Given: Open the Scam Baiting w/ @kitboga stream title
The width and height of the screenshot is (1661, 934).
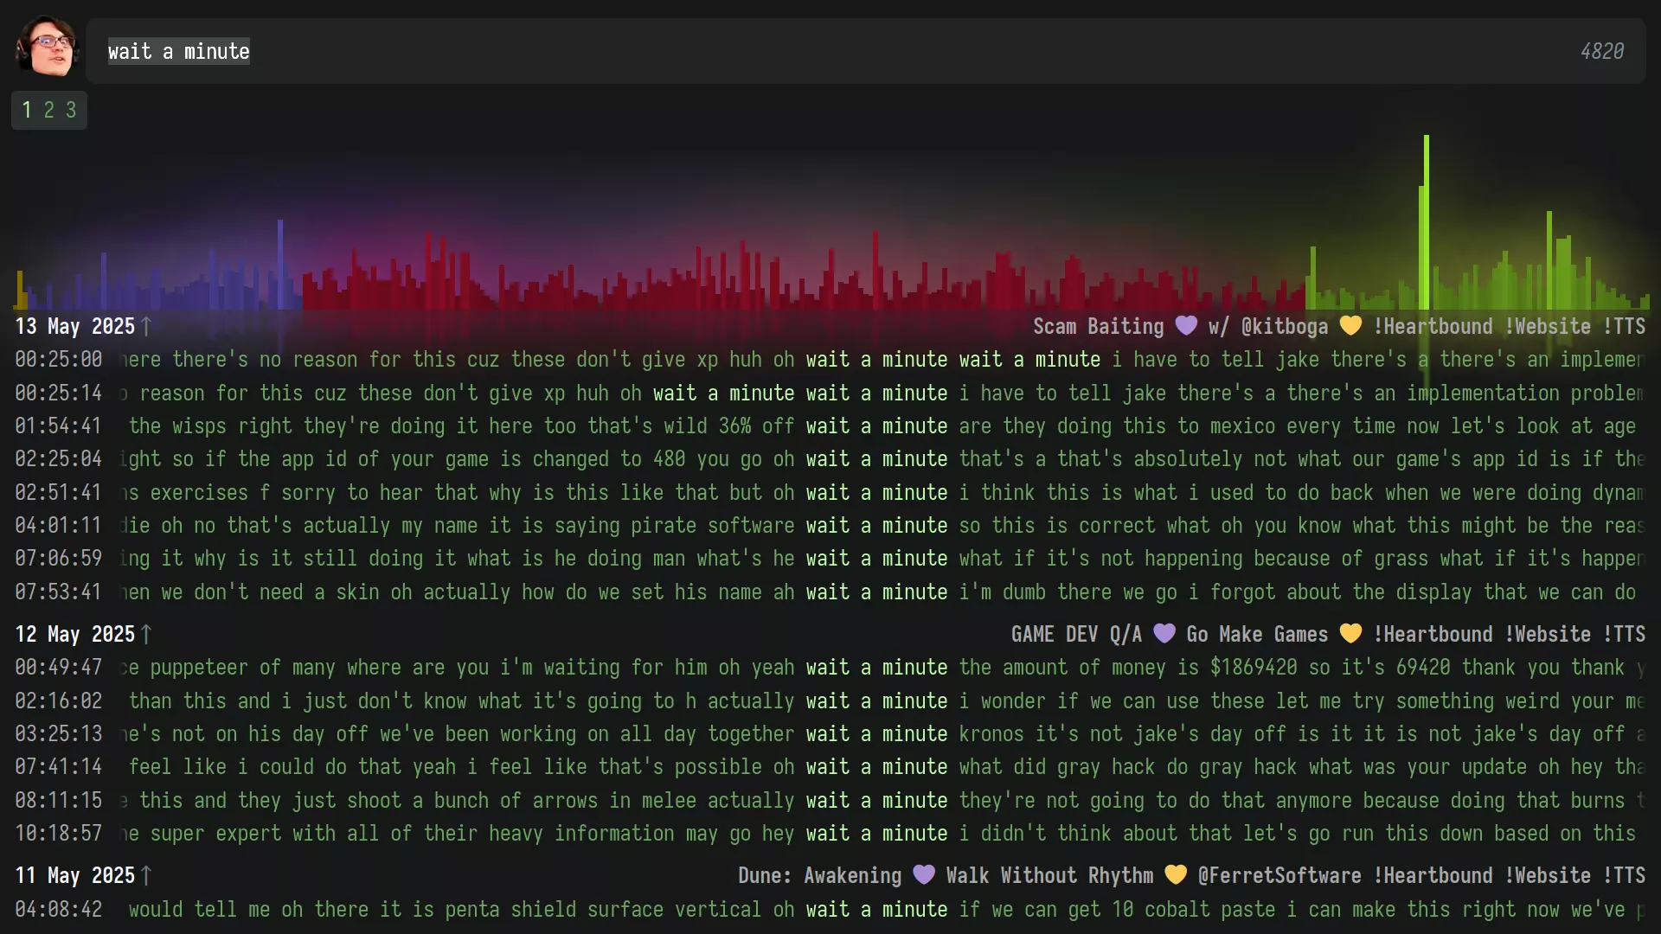Looking at the screenshot, I should click(x=1339, y=326).
